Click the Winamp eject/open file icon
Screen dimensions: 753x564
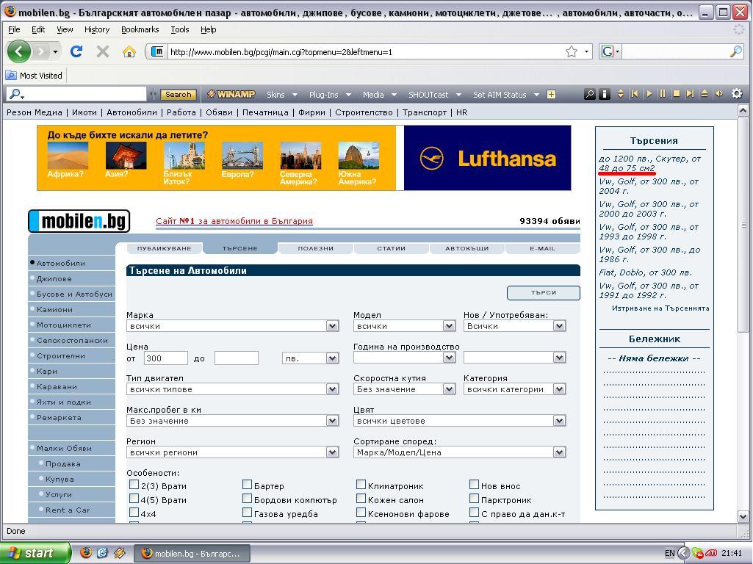pyautogui.click(x=705, y=94)
